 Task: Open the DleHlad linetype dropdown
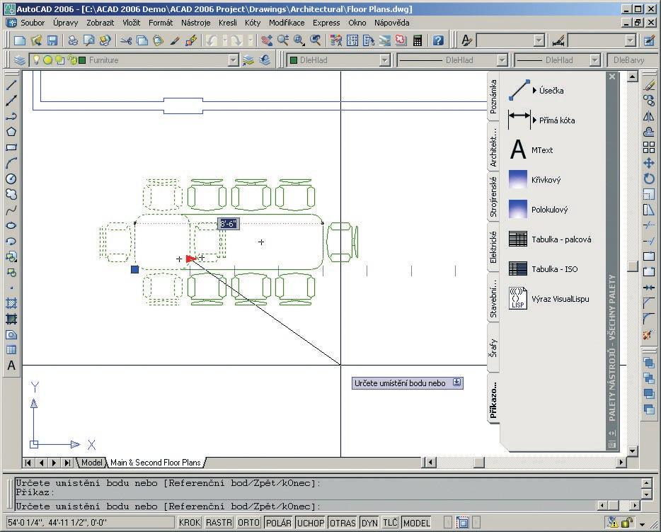click(502, 60)
